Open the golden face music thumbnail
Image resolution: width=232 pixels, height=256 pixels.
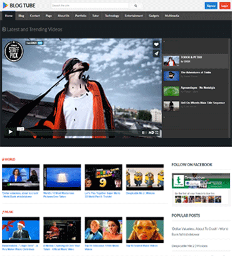click(145, 230)
